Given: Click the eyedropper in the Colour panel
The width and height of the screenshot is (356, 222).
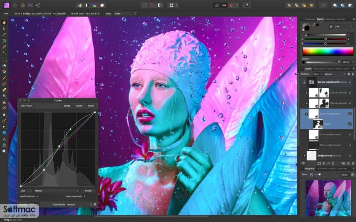Looking at the screenshot, I should click(x=314, y=25).
